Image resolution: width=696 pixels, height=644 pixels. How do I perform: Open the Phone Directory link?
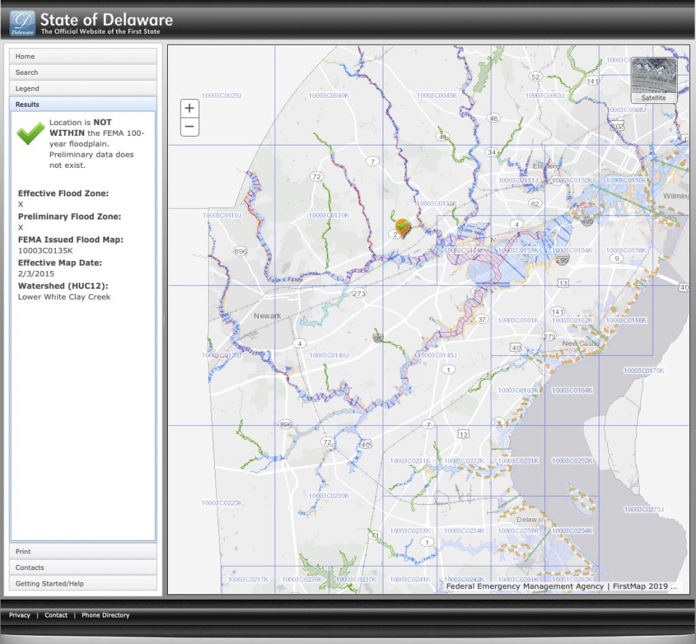point(105,615)
